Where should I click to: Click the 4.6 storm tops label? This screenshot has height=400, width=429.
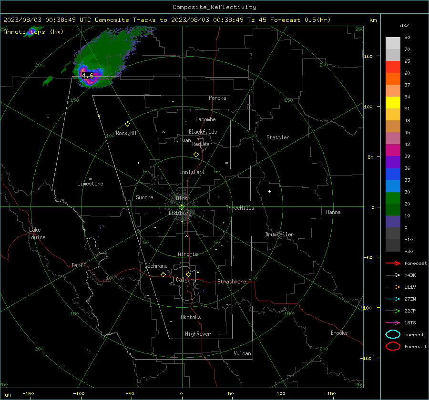click(88, 75)
